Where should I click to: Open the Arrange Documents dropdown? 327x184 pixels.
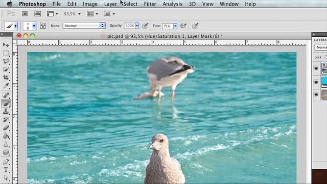(92, 14)
